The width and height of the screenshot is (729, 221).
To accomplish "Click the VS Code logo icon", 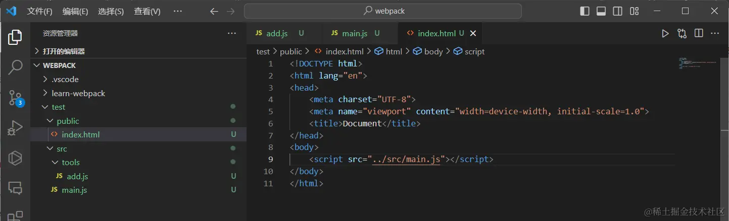I will coord(11,11).
